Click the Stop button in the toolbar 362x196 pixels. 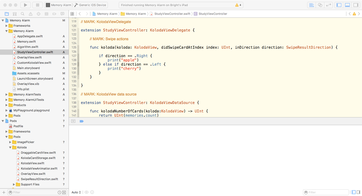tap(37, 5)
